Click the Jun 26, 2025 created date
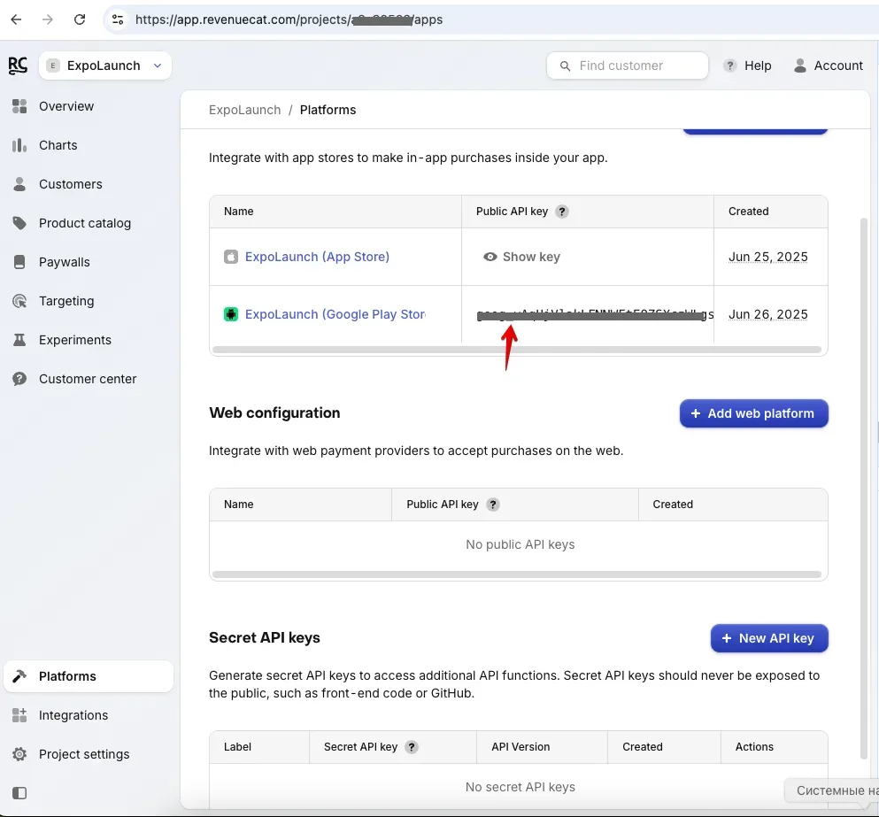Screen dimensions: 879x817 pos(768,314)
